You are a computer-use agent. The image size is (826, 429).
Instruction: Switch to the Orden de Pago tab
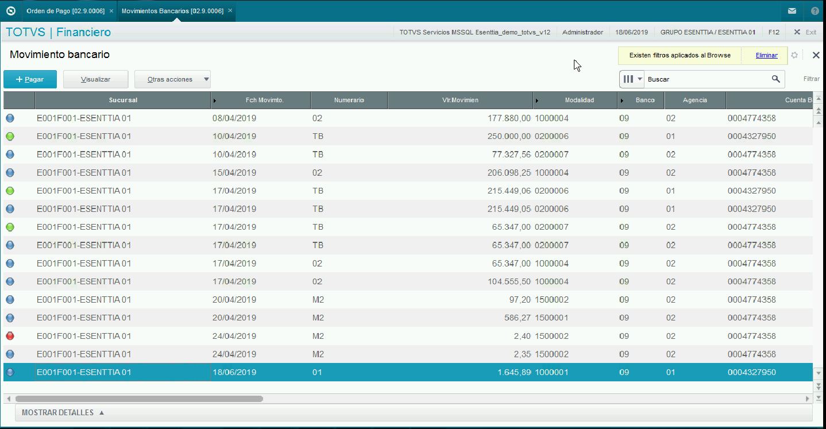(65, 11)
